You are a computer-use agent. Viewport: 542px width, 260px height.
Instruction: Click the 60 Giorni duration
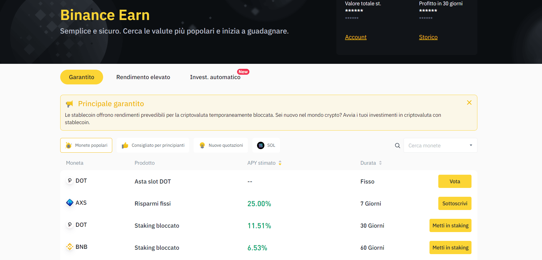[x=372, y=248]
